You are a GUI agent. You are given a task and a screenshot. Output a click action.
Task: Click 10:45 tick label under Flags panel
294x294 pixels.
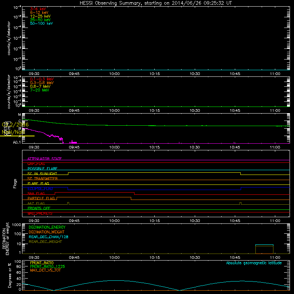(x=235, y=221)
